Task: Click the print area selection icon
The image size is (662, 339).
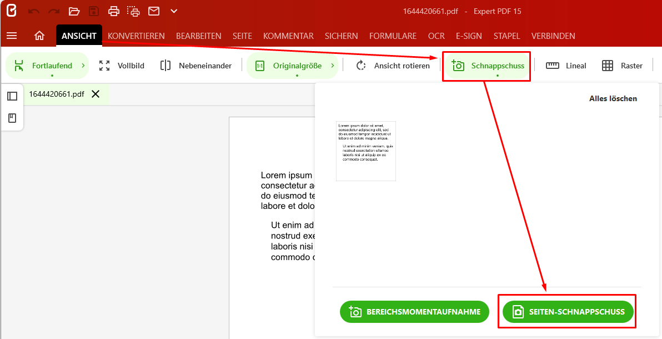Action: click(133, 12)
